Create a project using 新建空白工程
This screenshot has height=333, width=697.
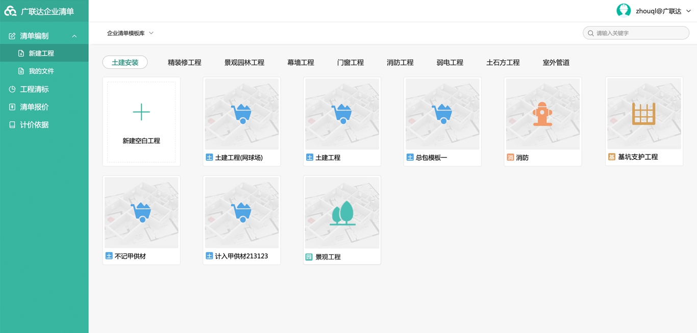141,121
